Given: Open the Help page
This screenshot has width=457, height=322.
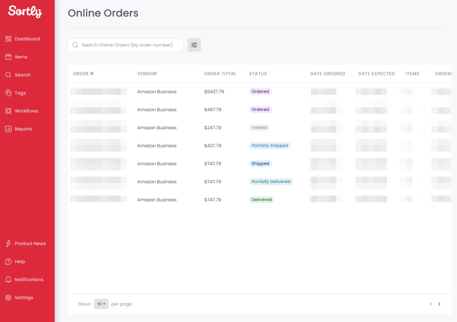Looking at the screenshot, I should [x=20, y=262].
